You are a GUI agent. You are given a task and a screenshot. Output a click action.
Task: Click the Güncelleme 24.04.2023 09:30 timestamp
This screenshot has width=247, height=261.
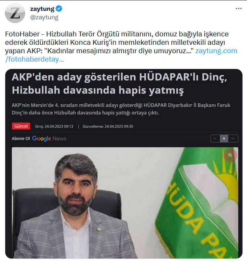tap(108, 126)
